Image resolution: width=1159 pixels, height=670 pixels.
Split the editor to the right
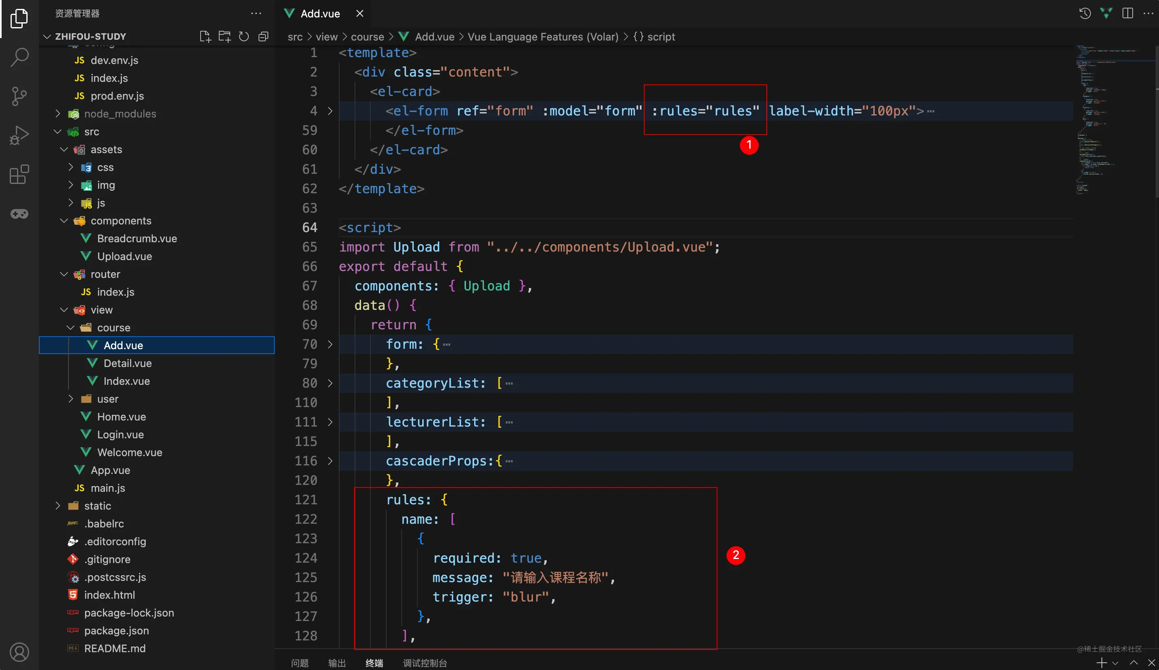tap(1127, 13)
